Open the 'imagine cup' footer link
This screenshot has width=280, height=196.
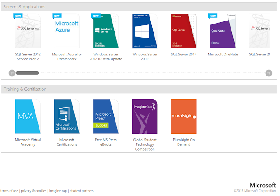58,191
